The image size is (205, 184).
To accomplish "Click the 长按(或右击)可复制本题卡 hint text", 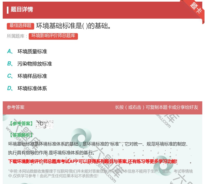I will 157,107.
